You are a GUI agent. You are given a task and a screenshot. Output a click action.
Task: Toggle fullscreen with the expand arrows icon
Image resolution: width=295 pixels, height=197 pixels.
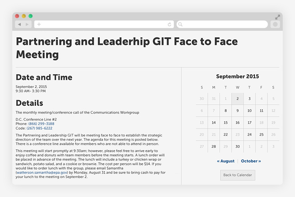coord(277,17)
